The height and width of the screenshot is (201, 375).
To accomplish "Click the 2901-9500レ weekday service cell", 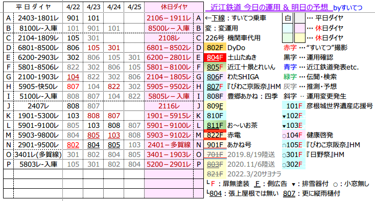I will coord(38,145).
